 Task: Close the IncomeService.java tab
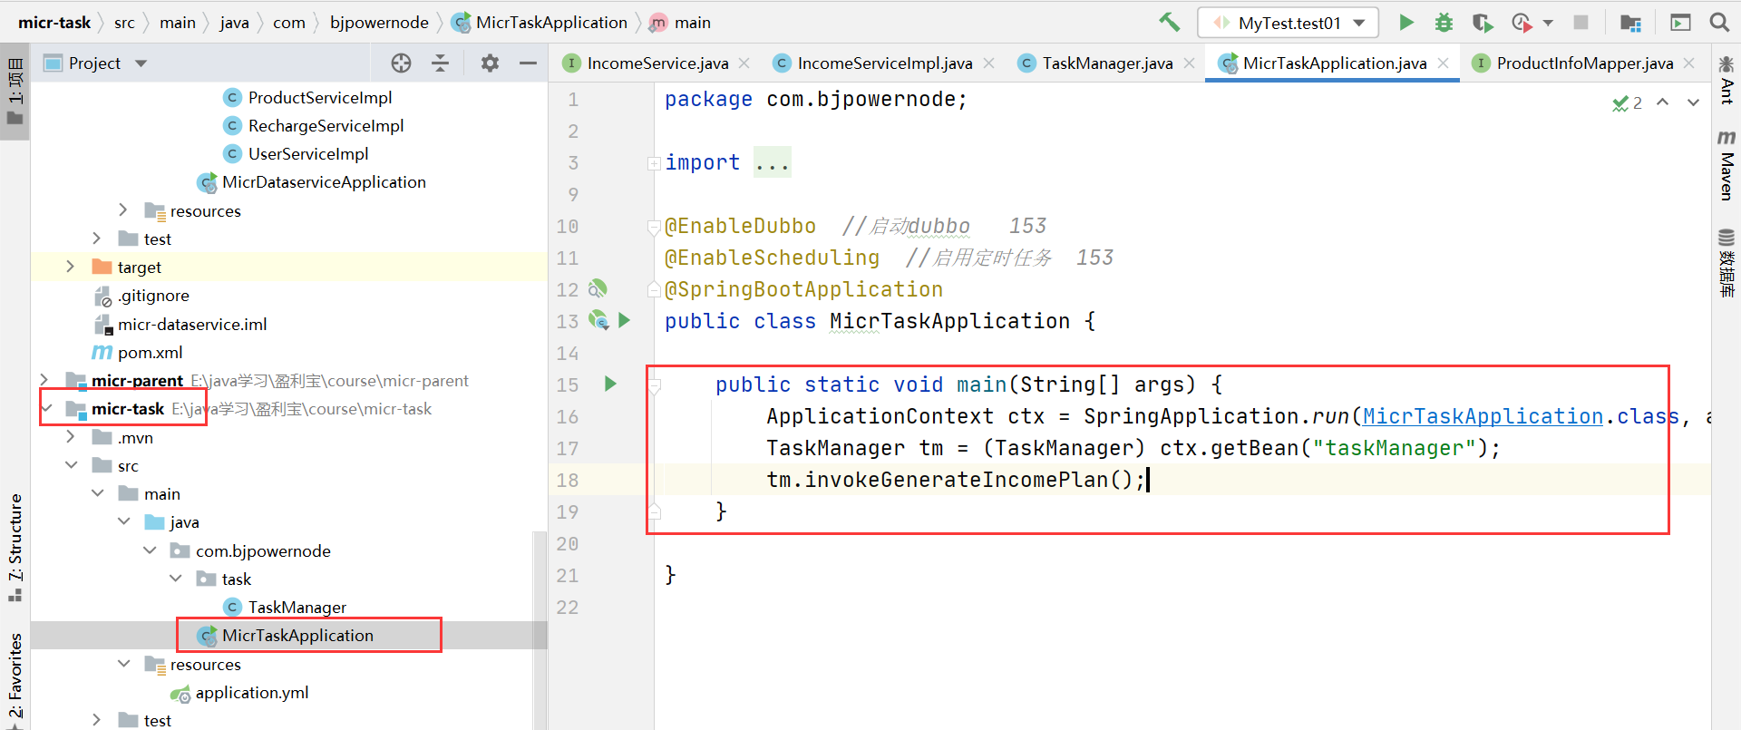click(744, 63)
